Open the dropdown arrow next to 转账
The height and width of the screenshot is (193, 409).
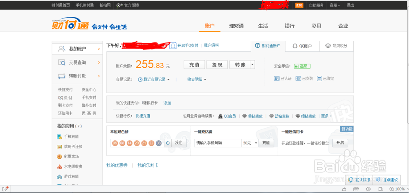[x=252, y=64]
